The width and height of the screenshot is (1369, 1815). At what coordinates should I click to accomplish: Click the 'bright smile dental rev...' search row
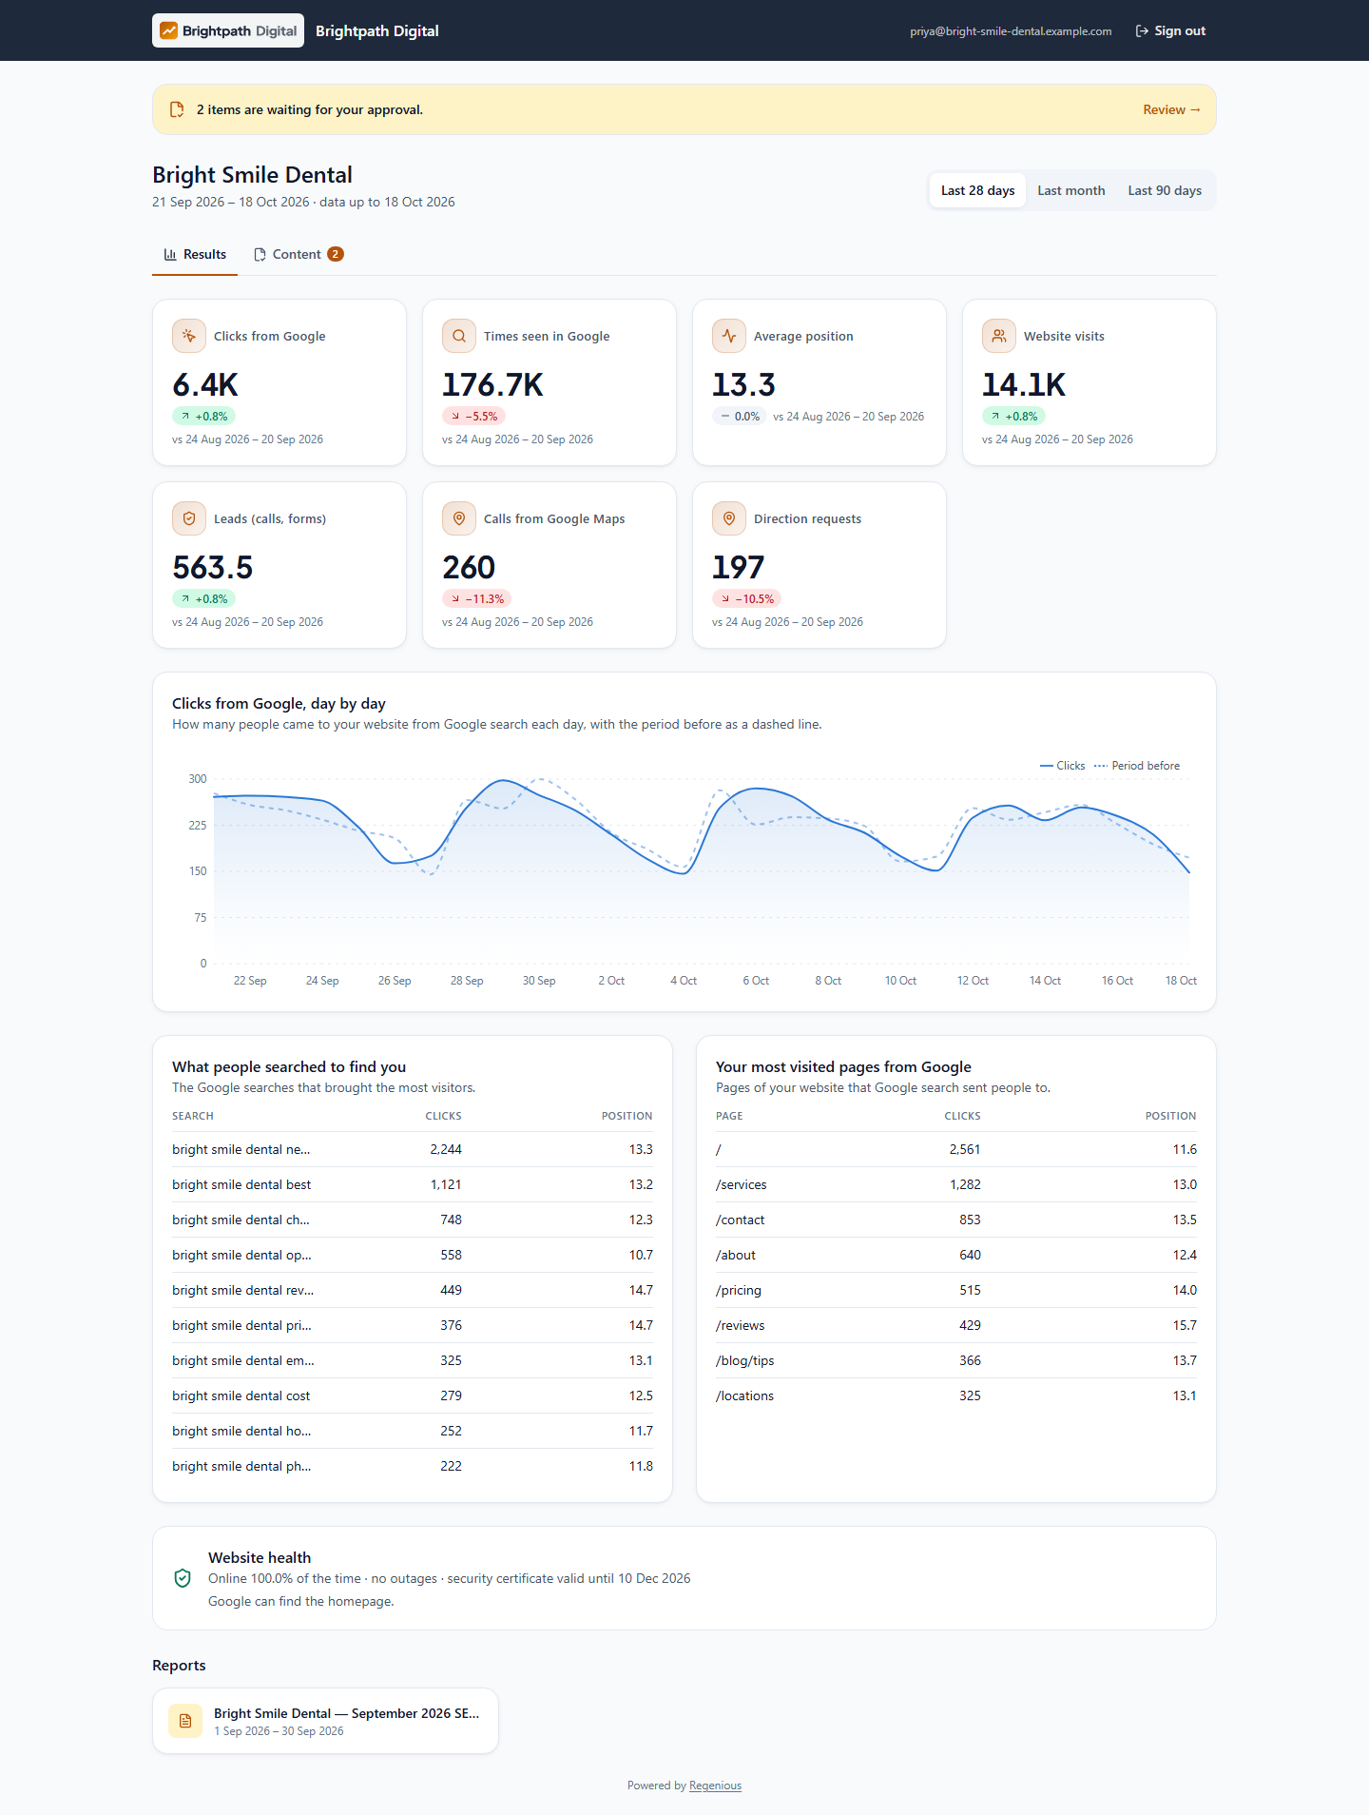[413, 1290]
